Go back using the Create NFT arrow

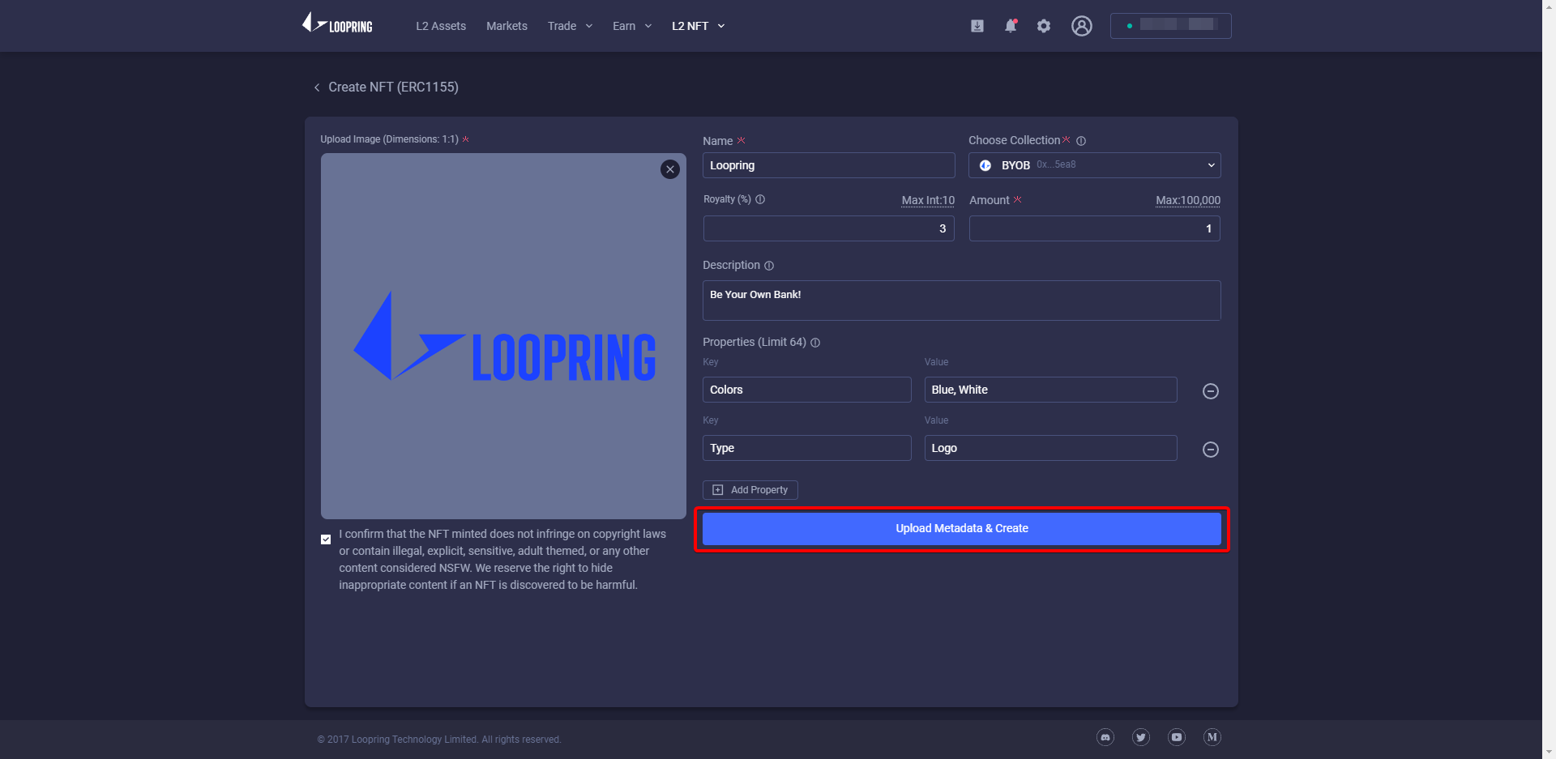point(317,87)
